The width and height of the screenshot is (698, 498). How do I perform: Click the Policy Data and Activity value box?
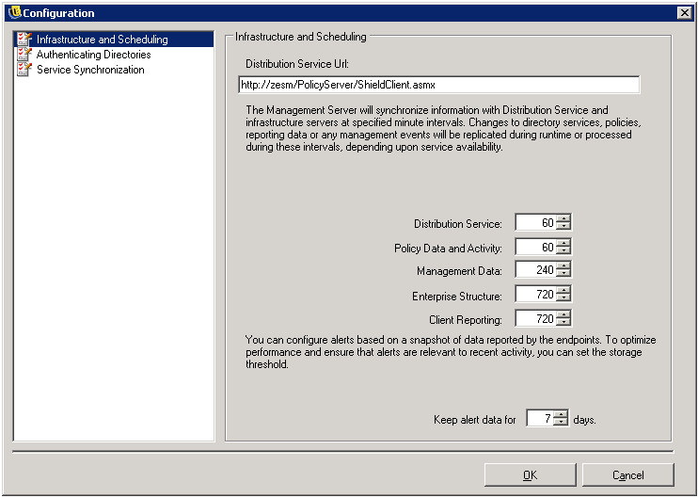[535, 247]
